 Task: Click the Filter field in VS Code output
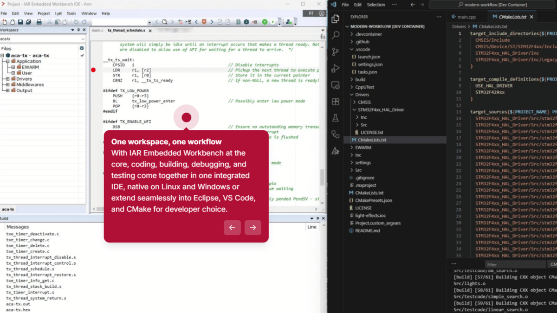click(x=515, y=264)
